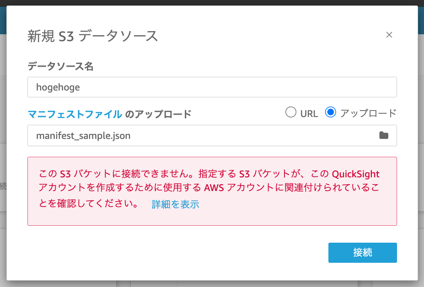Select the アップロード radio button

(x=330, y=112)
